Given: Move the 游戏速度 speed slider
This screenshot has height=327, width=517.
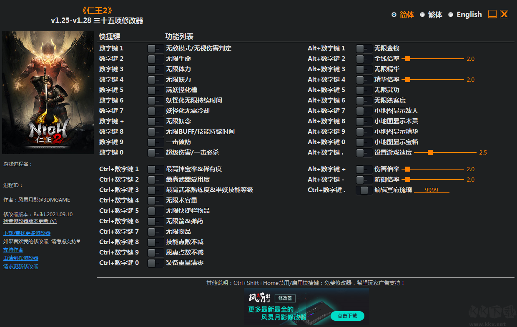Looking at the screenshot, I should coord(431,152).
